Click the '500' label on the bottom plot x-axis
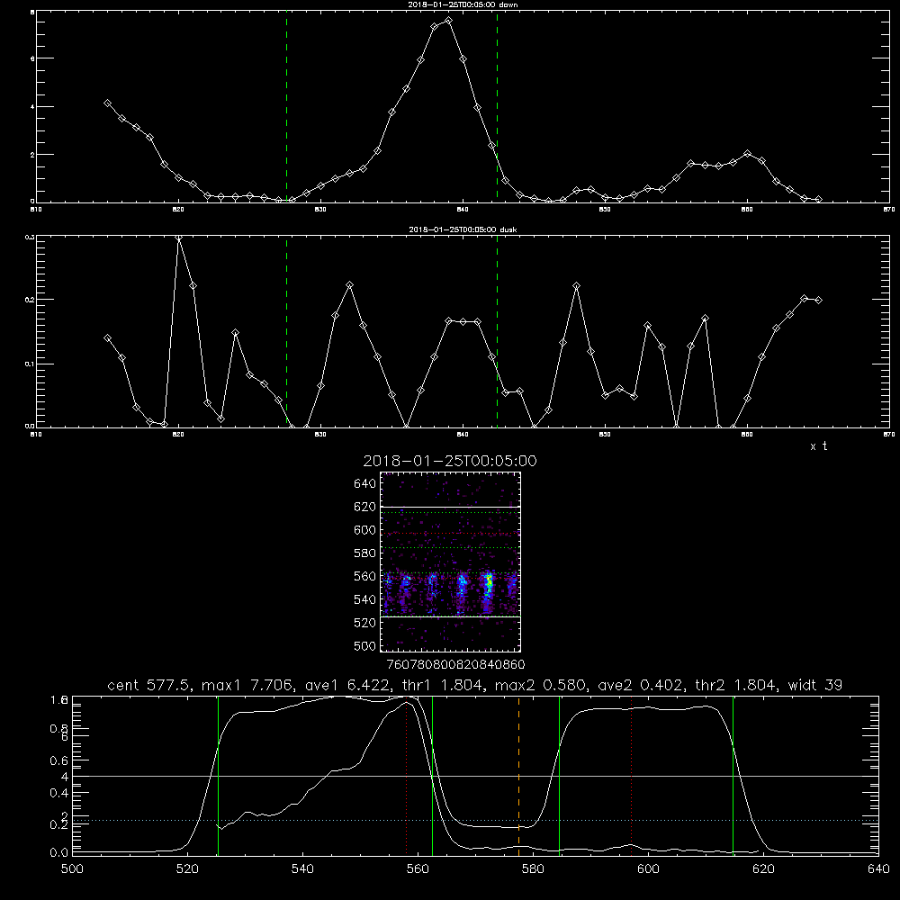The width and height of the screenshot is (900, 900). click(72, 869)
